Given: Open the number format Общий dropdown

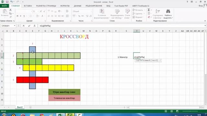Looking at the screenshot, I should [91, 11].
